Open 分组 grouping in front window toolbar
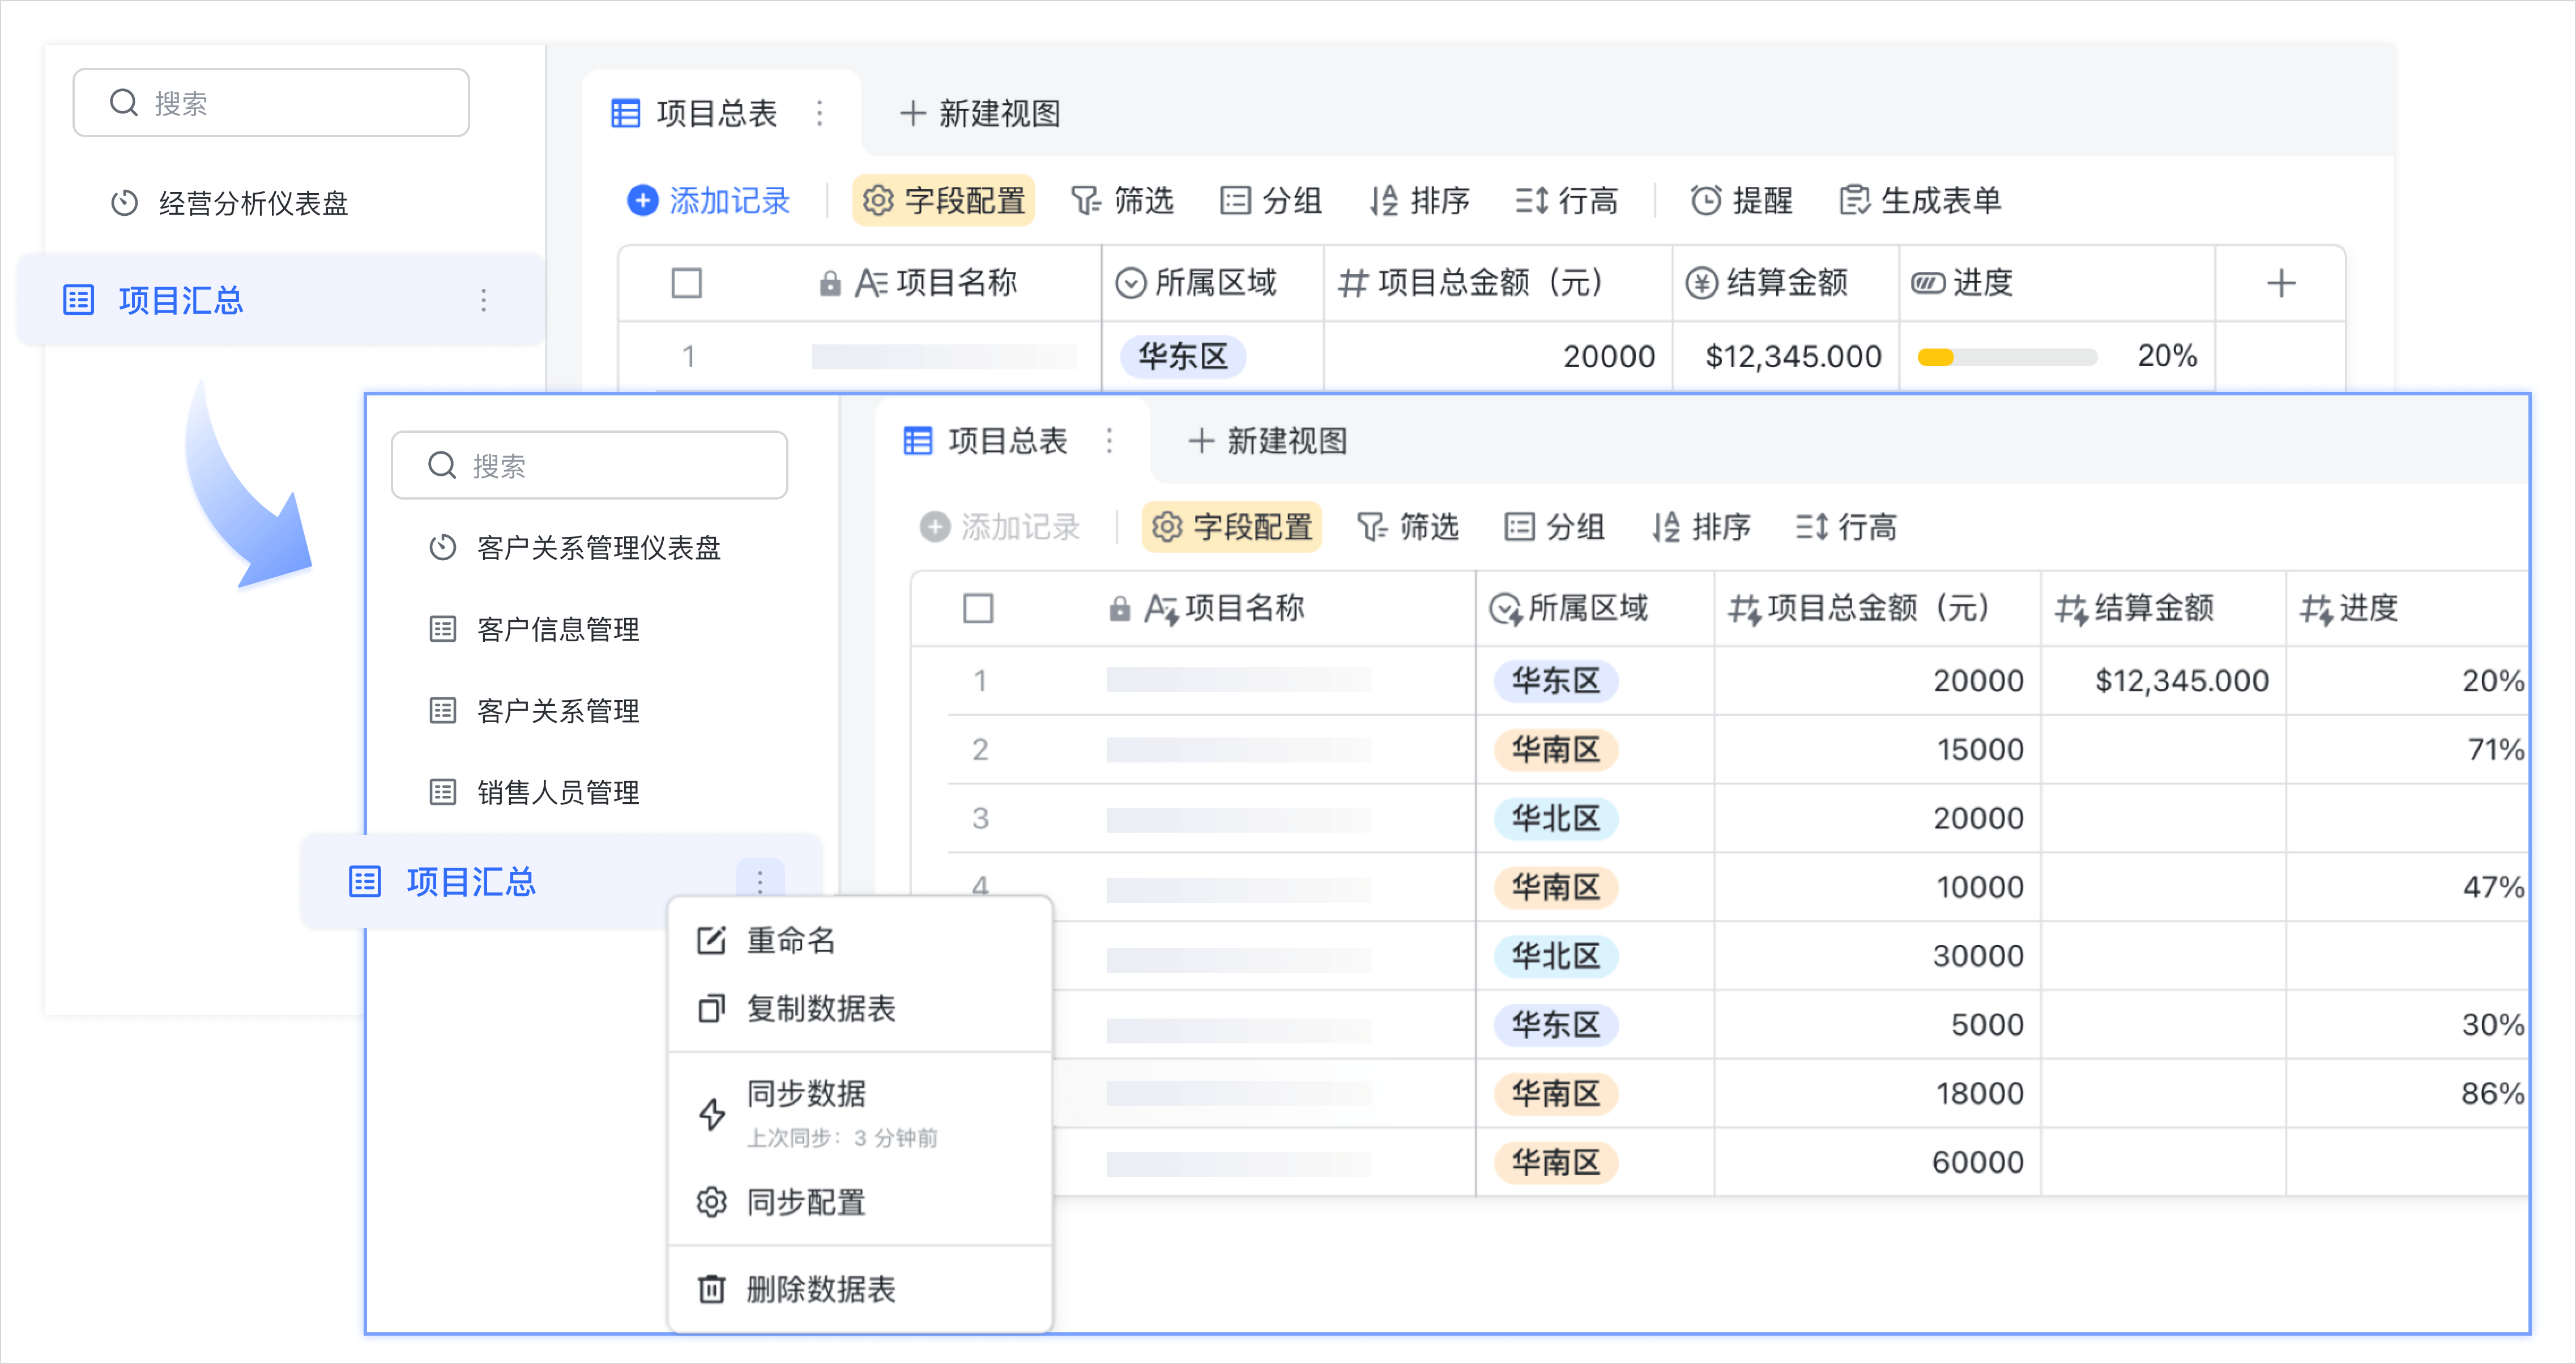The image size is (2576, 1364). [x=1556, y=527]
